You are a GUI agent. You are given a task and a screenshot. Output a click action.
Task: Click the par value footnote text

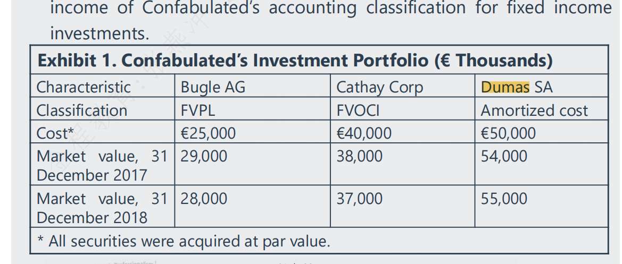click(x=184, y=242)
